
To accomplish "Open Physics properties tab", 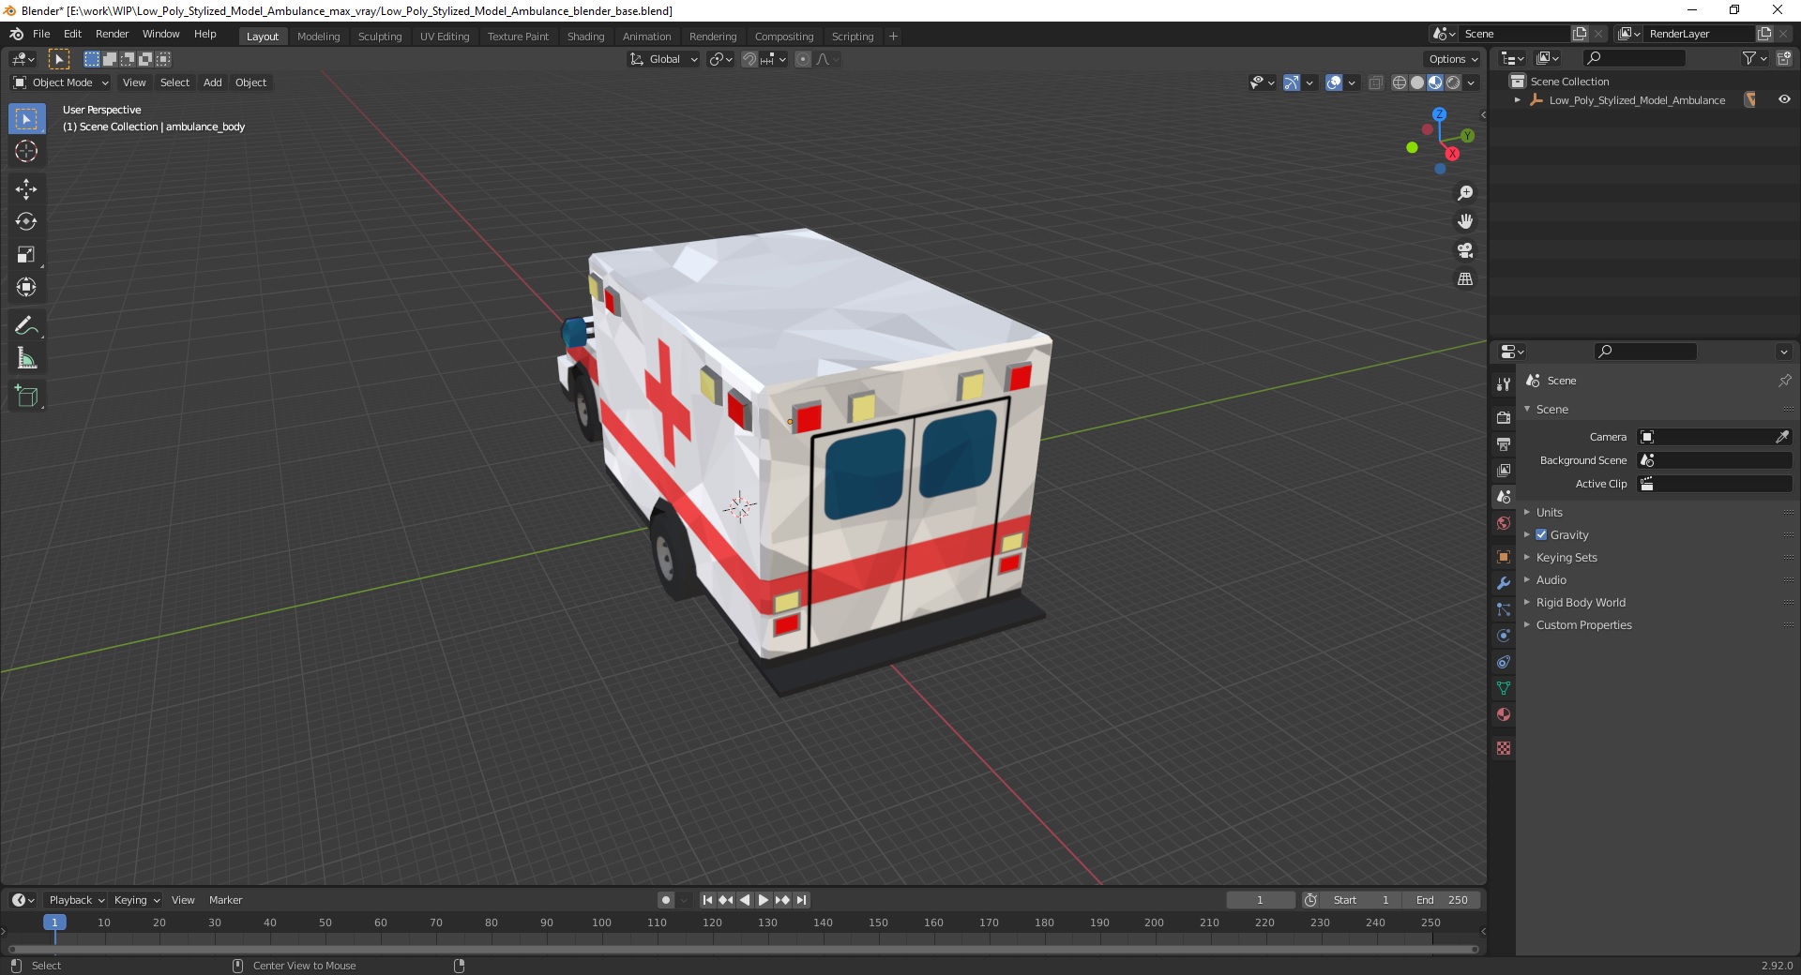I will pyautogui.click(x=1504, y=636).
